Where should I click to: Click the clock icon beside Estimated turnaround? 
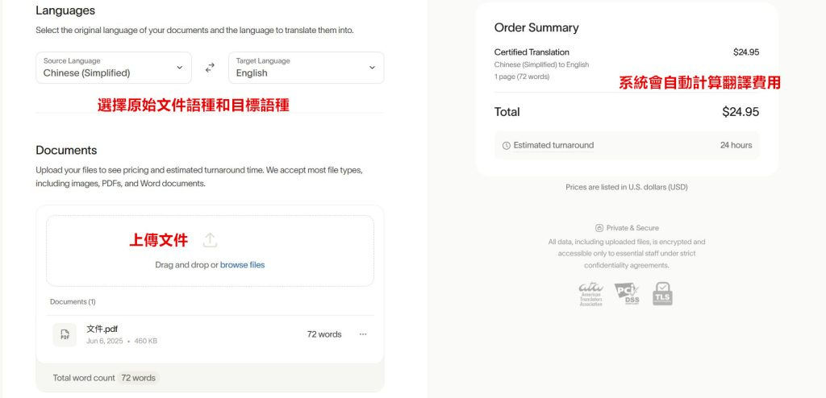(x=507, y=146)
